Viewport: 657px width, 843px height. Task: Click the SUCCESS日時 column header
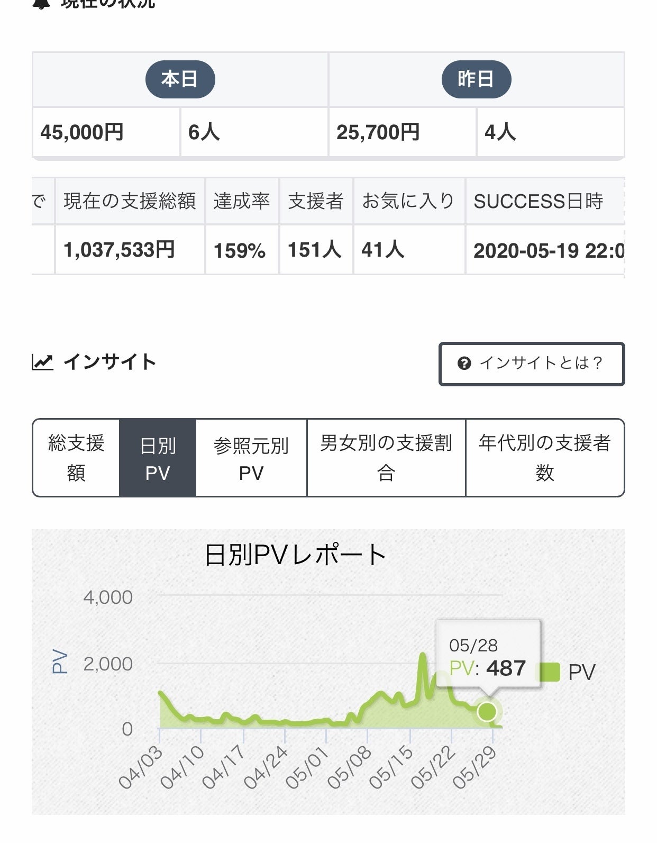coord(539,201)
